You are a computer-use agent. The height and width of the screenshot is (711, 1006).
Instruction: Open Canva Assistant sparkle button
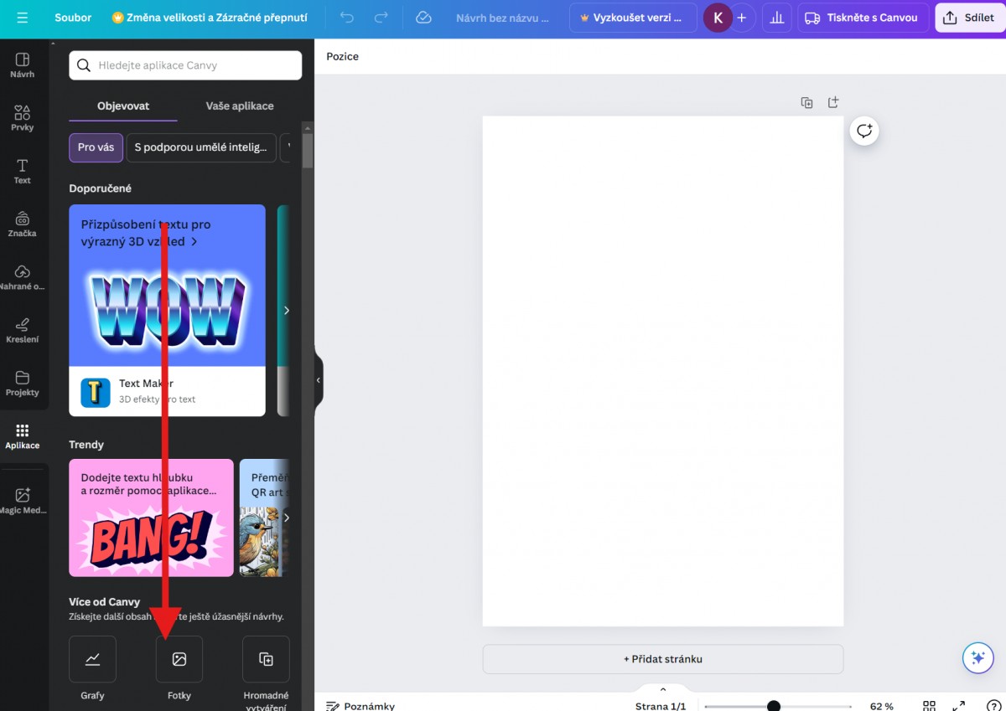click(x=977, y=658)
